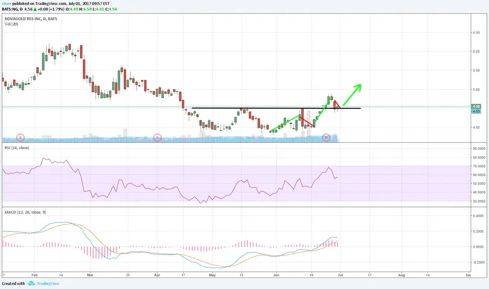
Task: Click the 'Jul' date axis label
Action: (x=340, y=275)
